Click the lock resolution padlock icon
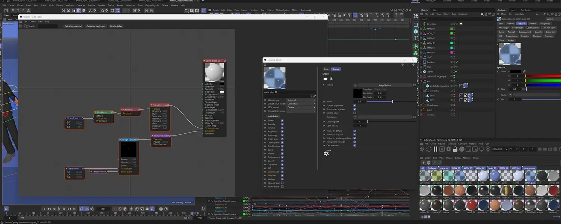561x224 pixels. (x=455, y=149)
